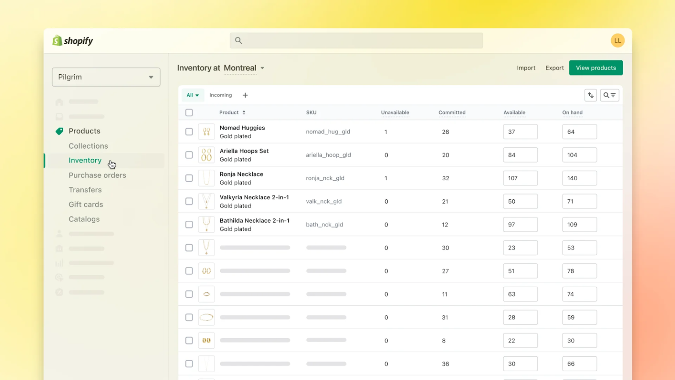Check the Ariella Hoops Set row checkbox

click(189, 155)
